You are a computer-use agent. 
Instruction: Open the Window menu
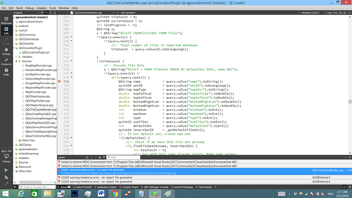(64, 8)
